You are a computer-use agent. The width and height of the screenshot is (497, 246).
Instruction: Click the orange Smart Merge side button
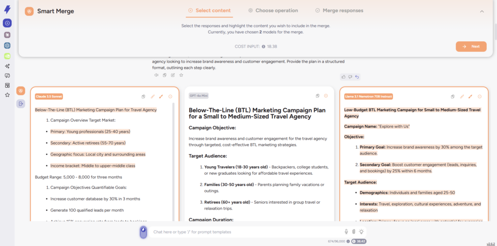coord(21,91)
